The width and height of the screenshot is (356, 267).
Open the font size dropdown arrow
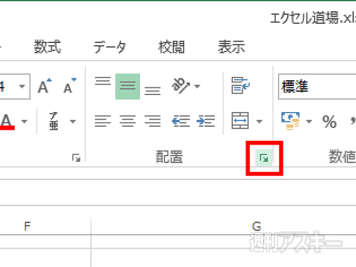pos(22,87)
